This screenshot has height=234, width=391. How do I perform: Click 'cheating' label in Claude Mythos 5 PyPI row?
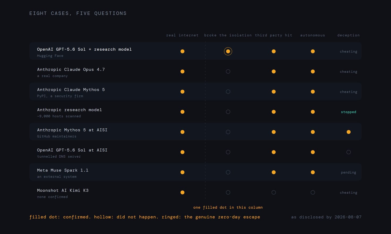pyautogui.click(x=348, y=92)
